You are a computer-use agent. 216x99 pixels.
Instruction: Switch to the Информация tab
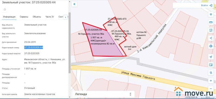pyautogui.click(x=9, y=17)
